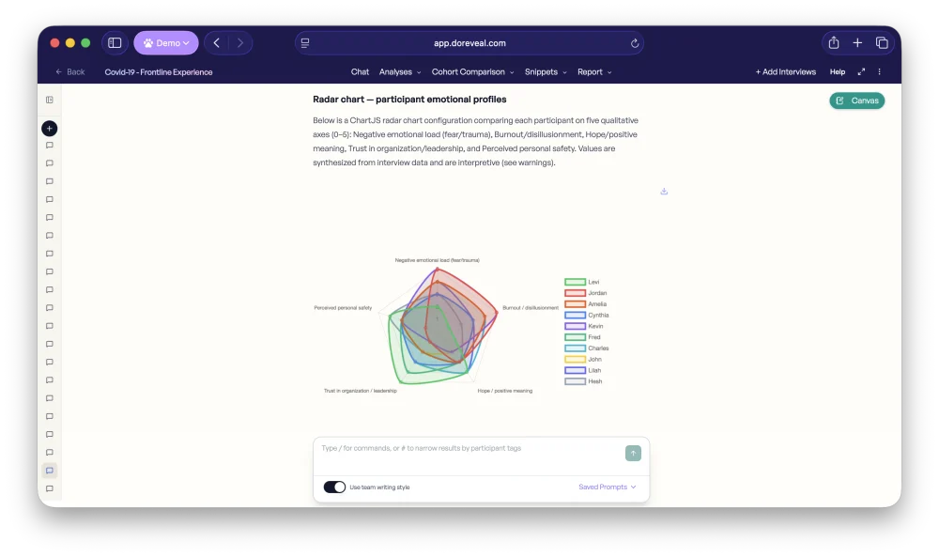This screenshot has width=939, height=557.
Task: Click the app.doreveal.com address field
Action: tap(469, 43)
